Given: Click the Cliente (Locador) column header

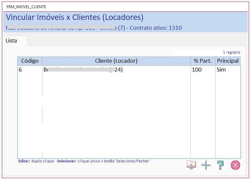Looking at the screenshot, I should [116, 61].
